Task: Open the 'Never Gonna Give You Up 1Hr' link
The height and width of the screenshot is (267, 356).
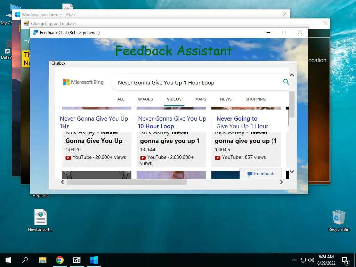Action: click(94, 122)
